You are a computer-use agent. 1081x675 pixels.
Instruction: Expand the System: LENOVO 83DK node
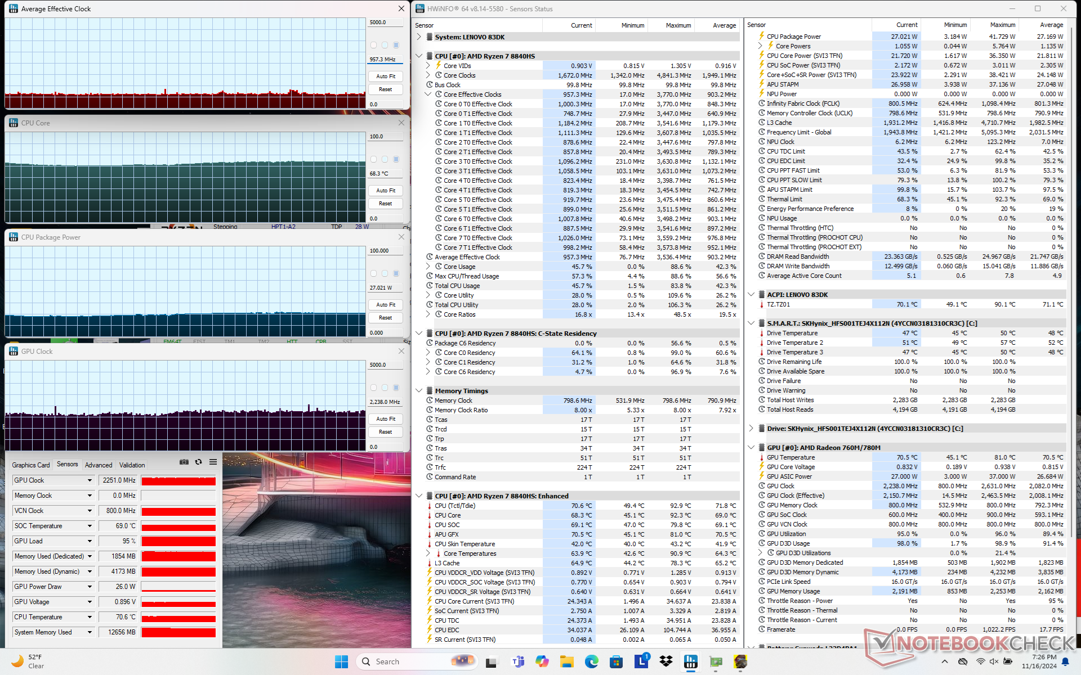point(419,37)
